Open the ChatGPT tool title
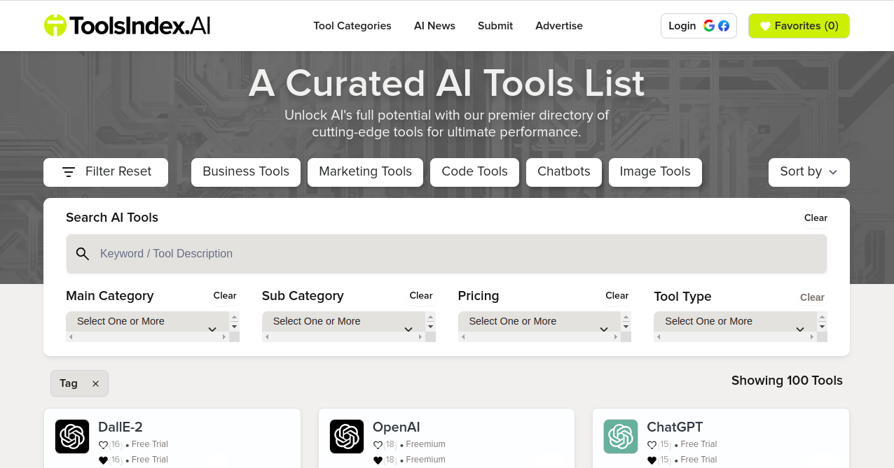 (675, 427)
